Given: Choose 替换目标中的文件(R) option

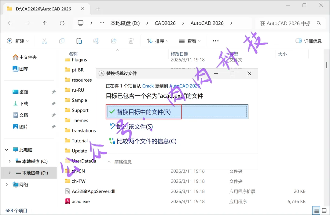Looking at the screenshot, I should (177, 112).
